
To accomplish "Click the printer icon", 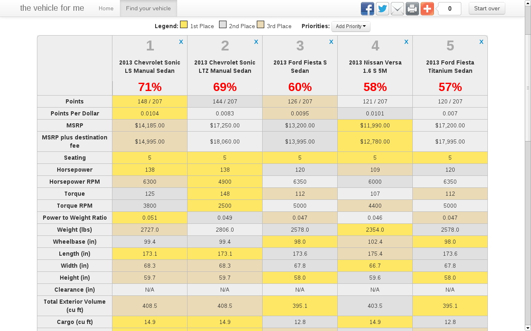I will [x=412, y=9].
